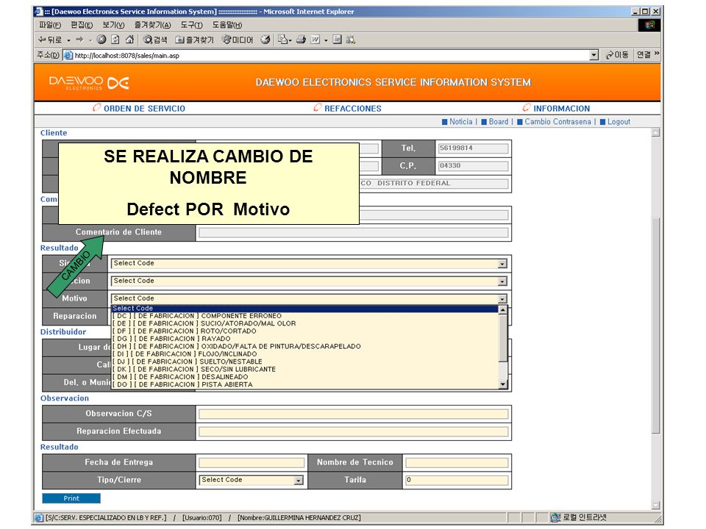Expand the address bar URL dropdown
This screenshot has width=706, height=529.
coord(594,55)
